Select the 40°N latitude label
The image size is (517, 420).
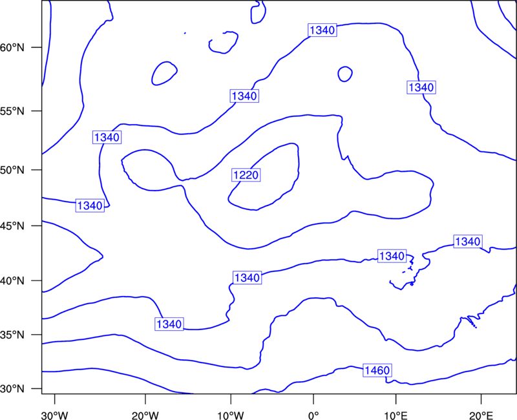(x=12, y=281)
